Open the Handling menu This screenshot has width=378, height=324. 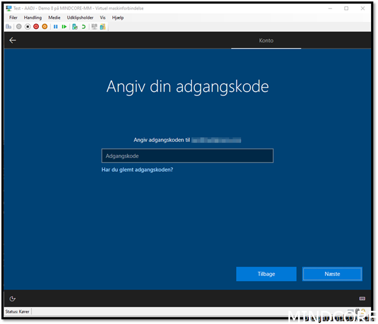(x=33, y=18)
